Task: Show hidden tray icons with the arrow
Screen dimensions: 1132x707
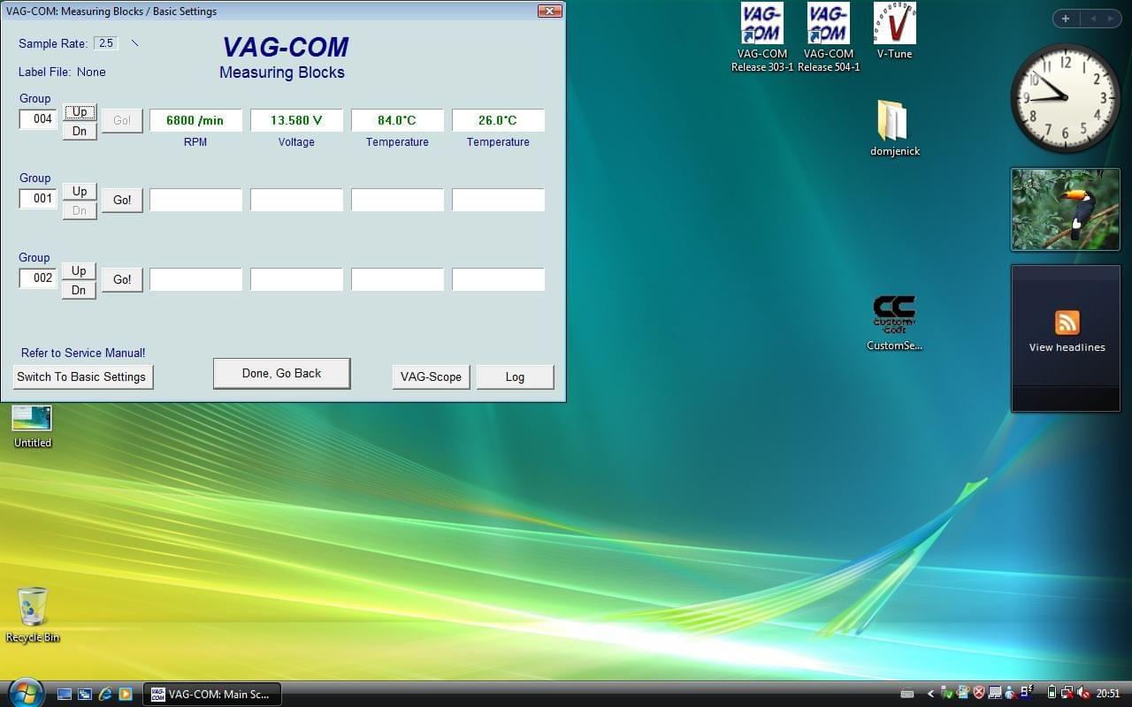Action: click(x=930, y=694)
